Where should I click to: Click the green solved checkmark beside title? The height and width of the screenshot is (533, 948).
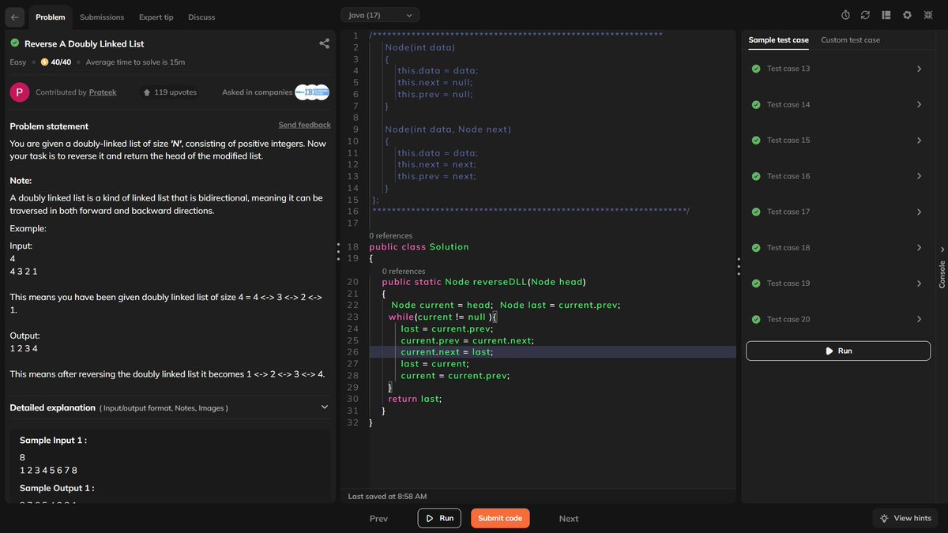click(x=15, y=43)
